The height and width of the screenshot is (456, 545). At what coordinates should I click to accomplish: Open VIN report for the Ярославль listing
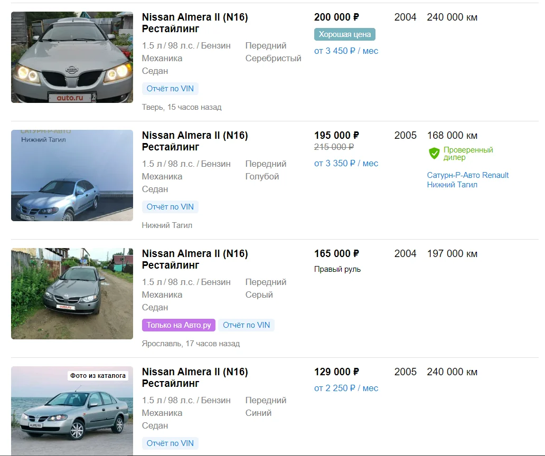click(x=246, y=325)
